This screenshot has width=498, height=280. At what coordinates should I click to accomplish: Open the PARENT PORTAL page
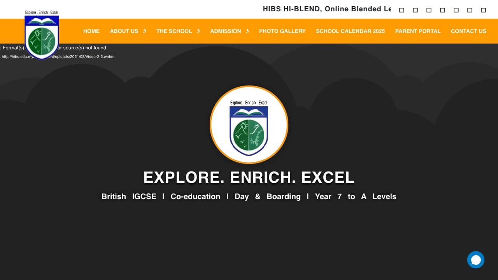[x=418, y=31]
